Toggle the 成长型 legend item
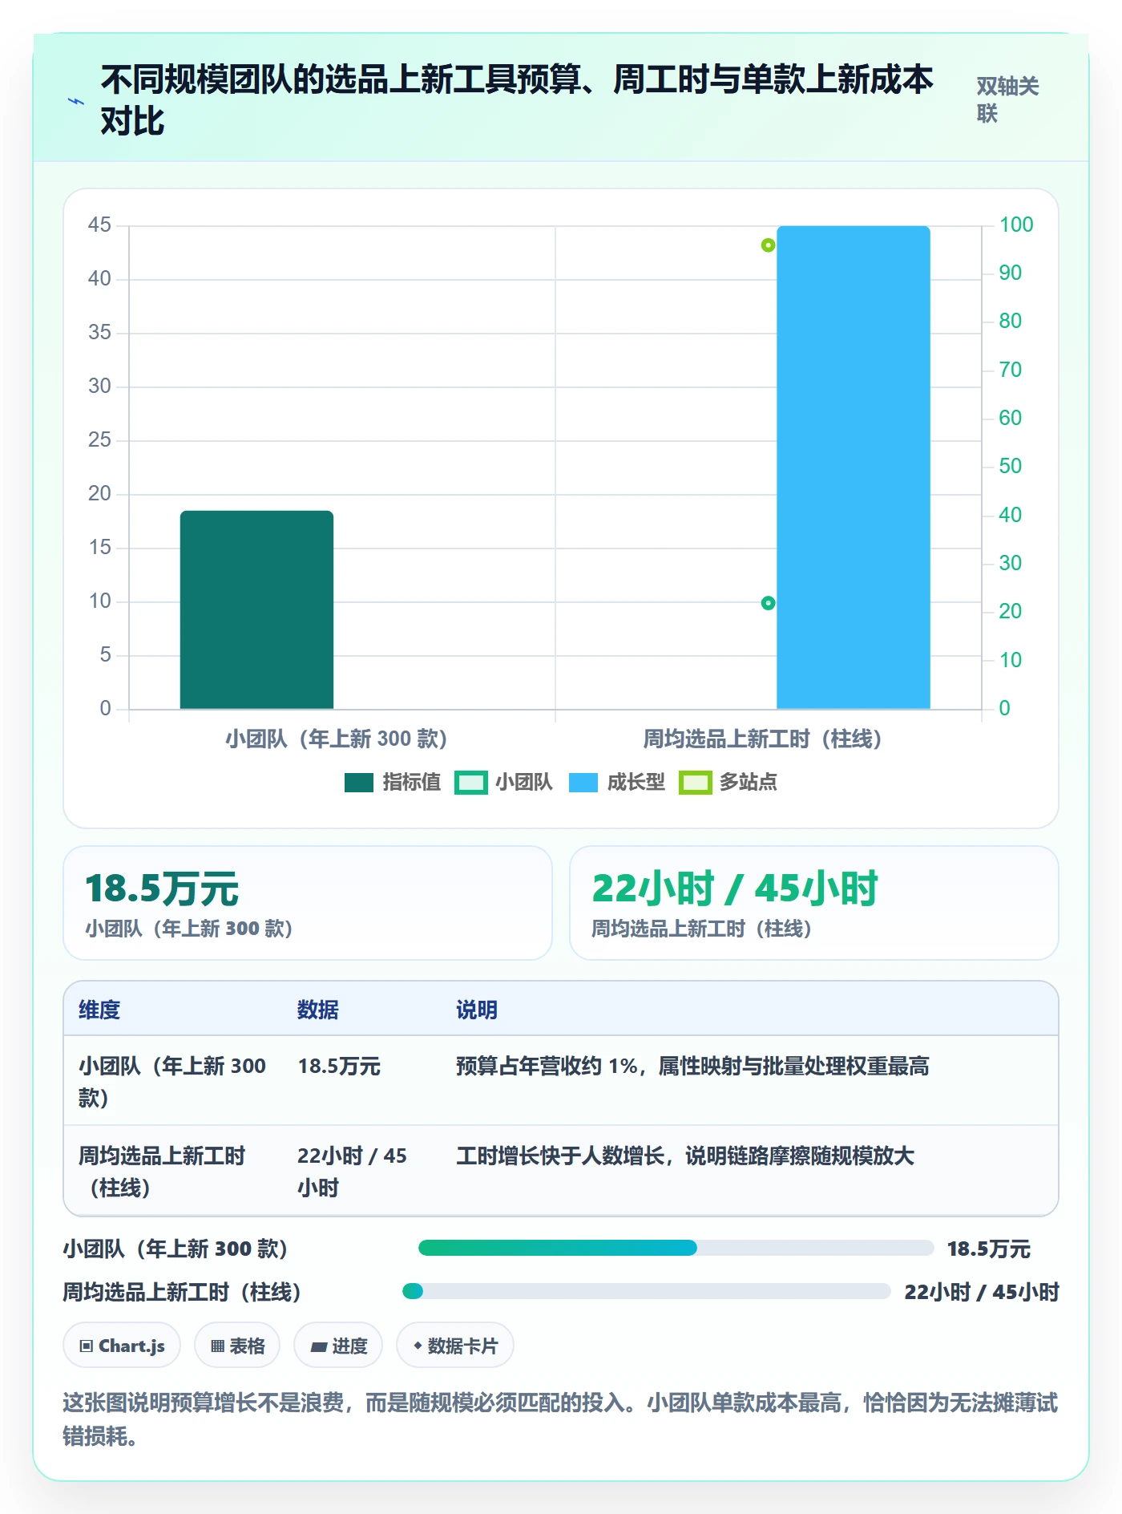Viewport: 1122px width, 1514px height. click(616, 782)
